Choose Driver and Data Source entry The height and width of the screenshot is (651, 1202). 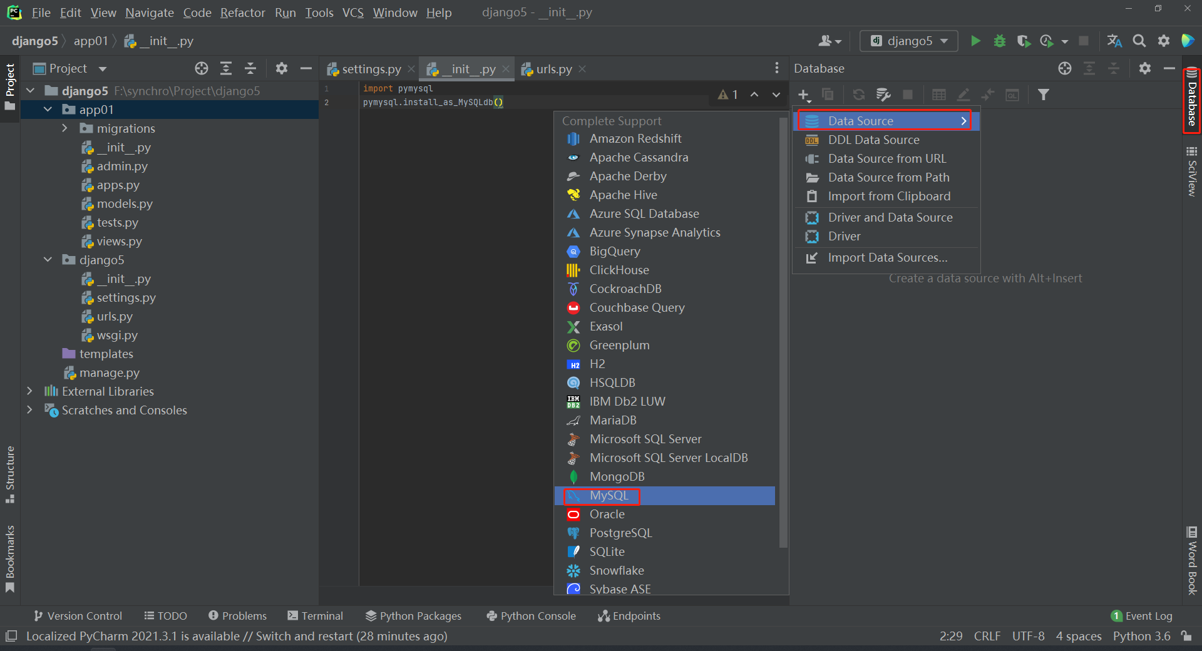[886, 217]
